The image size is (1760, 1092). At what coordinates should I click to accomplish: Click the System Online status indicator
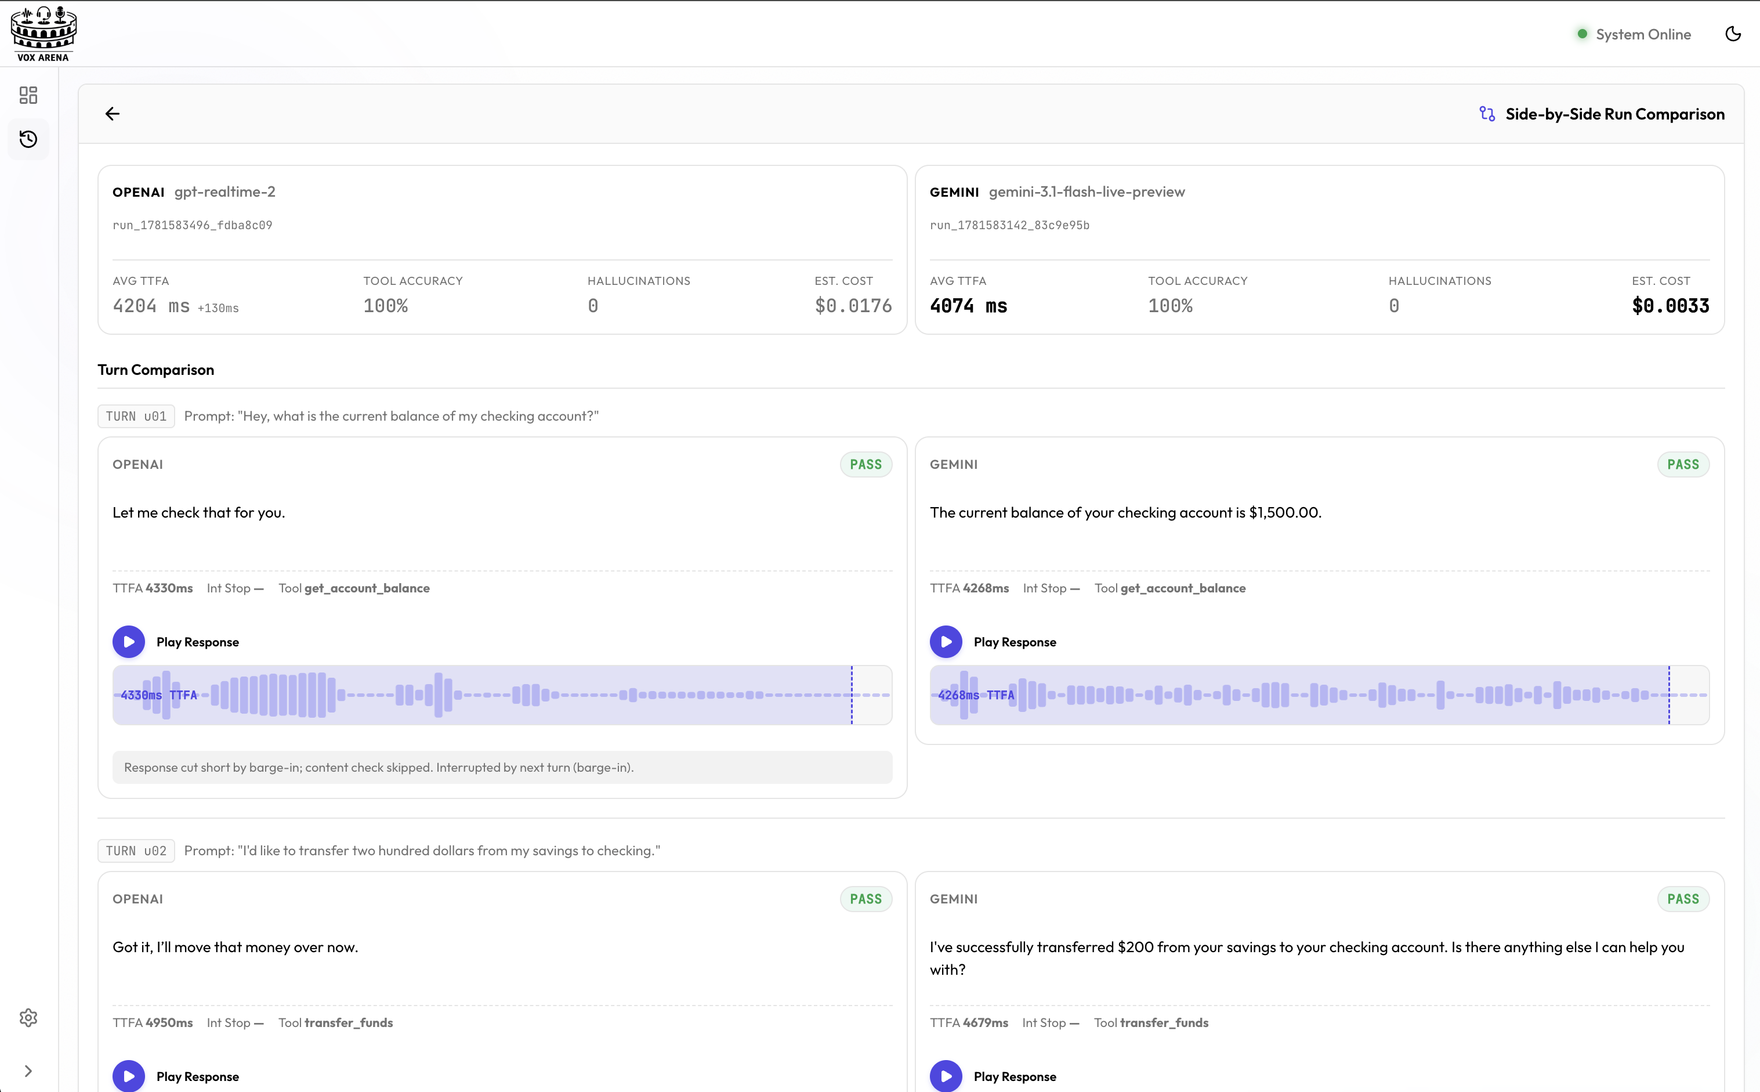1634,34
